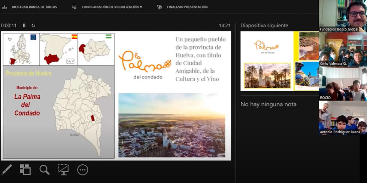Open the see all slides grid
The image size is (367, 183).
(x=25, y=170)
